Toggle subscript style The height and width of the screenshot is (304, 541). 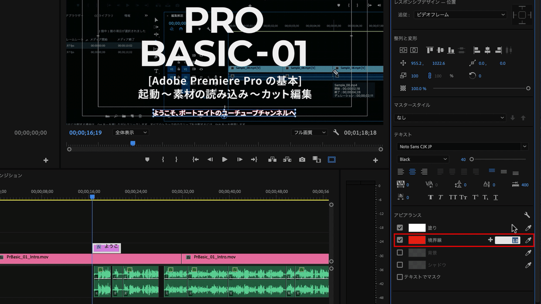click(486, 197)
